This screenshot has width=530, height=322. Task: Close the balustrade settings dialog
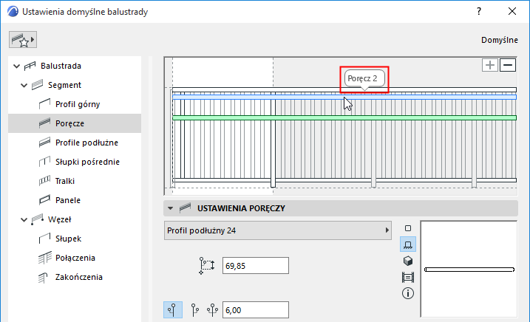point(512,12)
